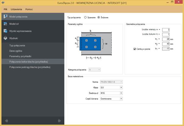Open the Norma dropdown

point(111,82)
